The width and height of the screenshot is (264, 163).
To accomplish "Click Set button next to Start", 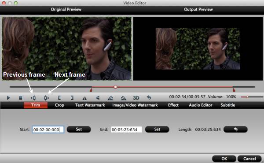I will coord(79,129).
